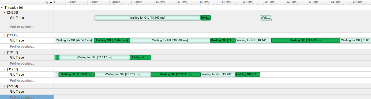371x99 pixels.
Task: Select truncated Holding GIL block in thread 19132
Action: (141, 57)
